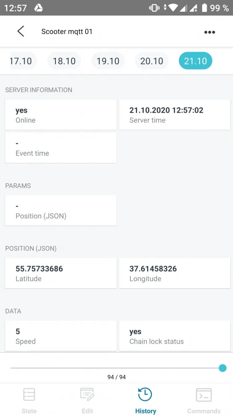Open the Commands terminal icon
The image size is (233, 415).
click(204, 395)
